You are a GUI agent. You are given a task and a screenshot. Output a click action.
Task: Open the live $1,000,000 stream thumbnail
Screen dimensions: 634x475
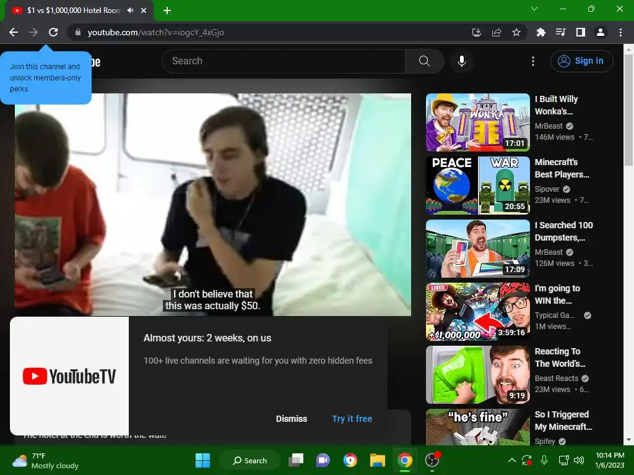click(x=477, y=312)
